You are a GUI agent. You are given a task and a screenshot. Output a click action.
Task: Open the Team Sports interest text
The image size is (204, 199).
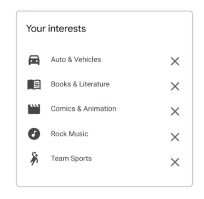[x=71, y=158]
